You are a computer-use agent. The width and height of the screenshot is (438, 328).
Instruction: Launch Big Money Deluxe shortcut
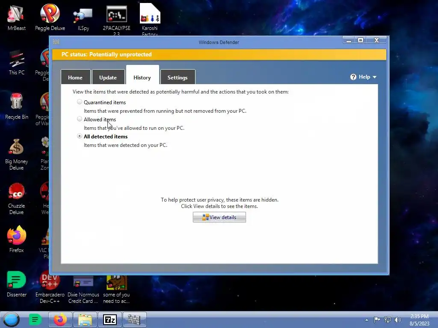tap(17, 155)
